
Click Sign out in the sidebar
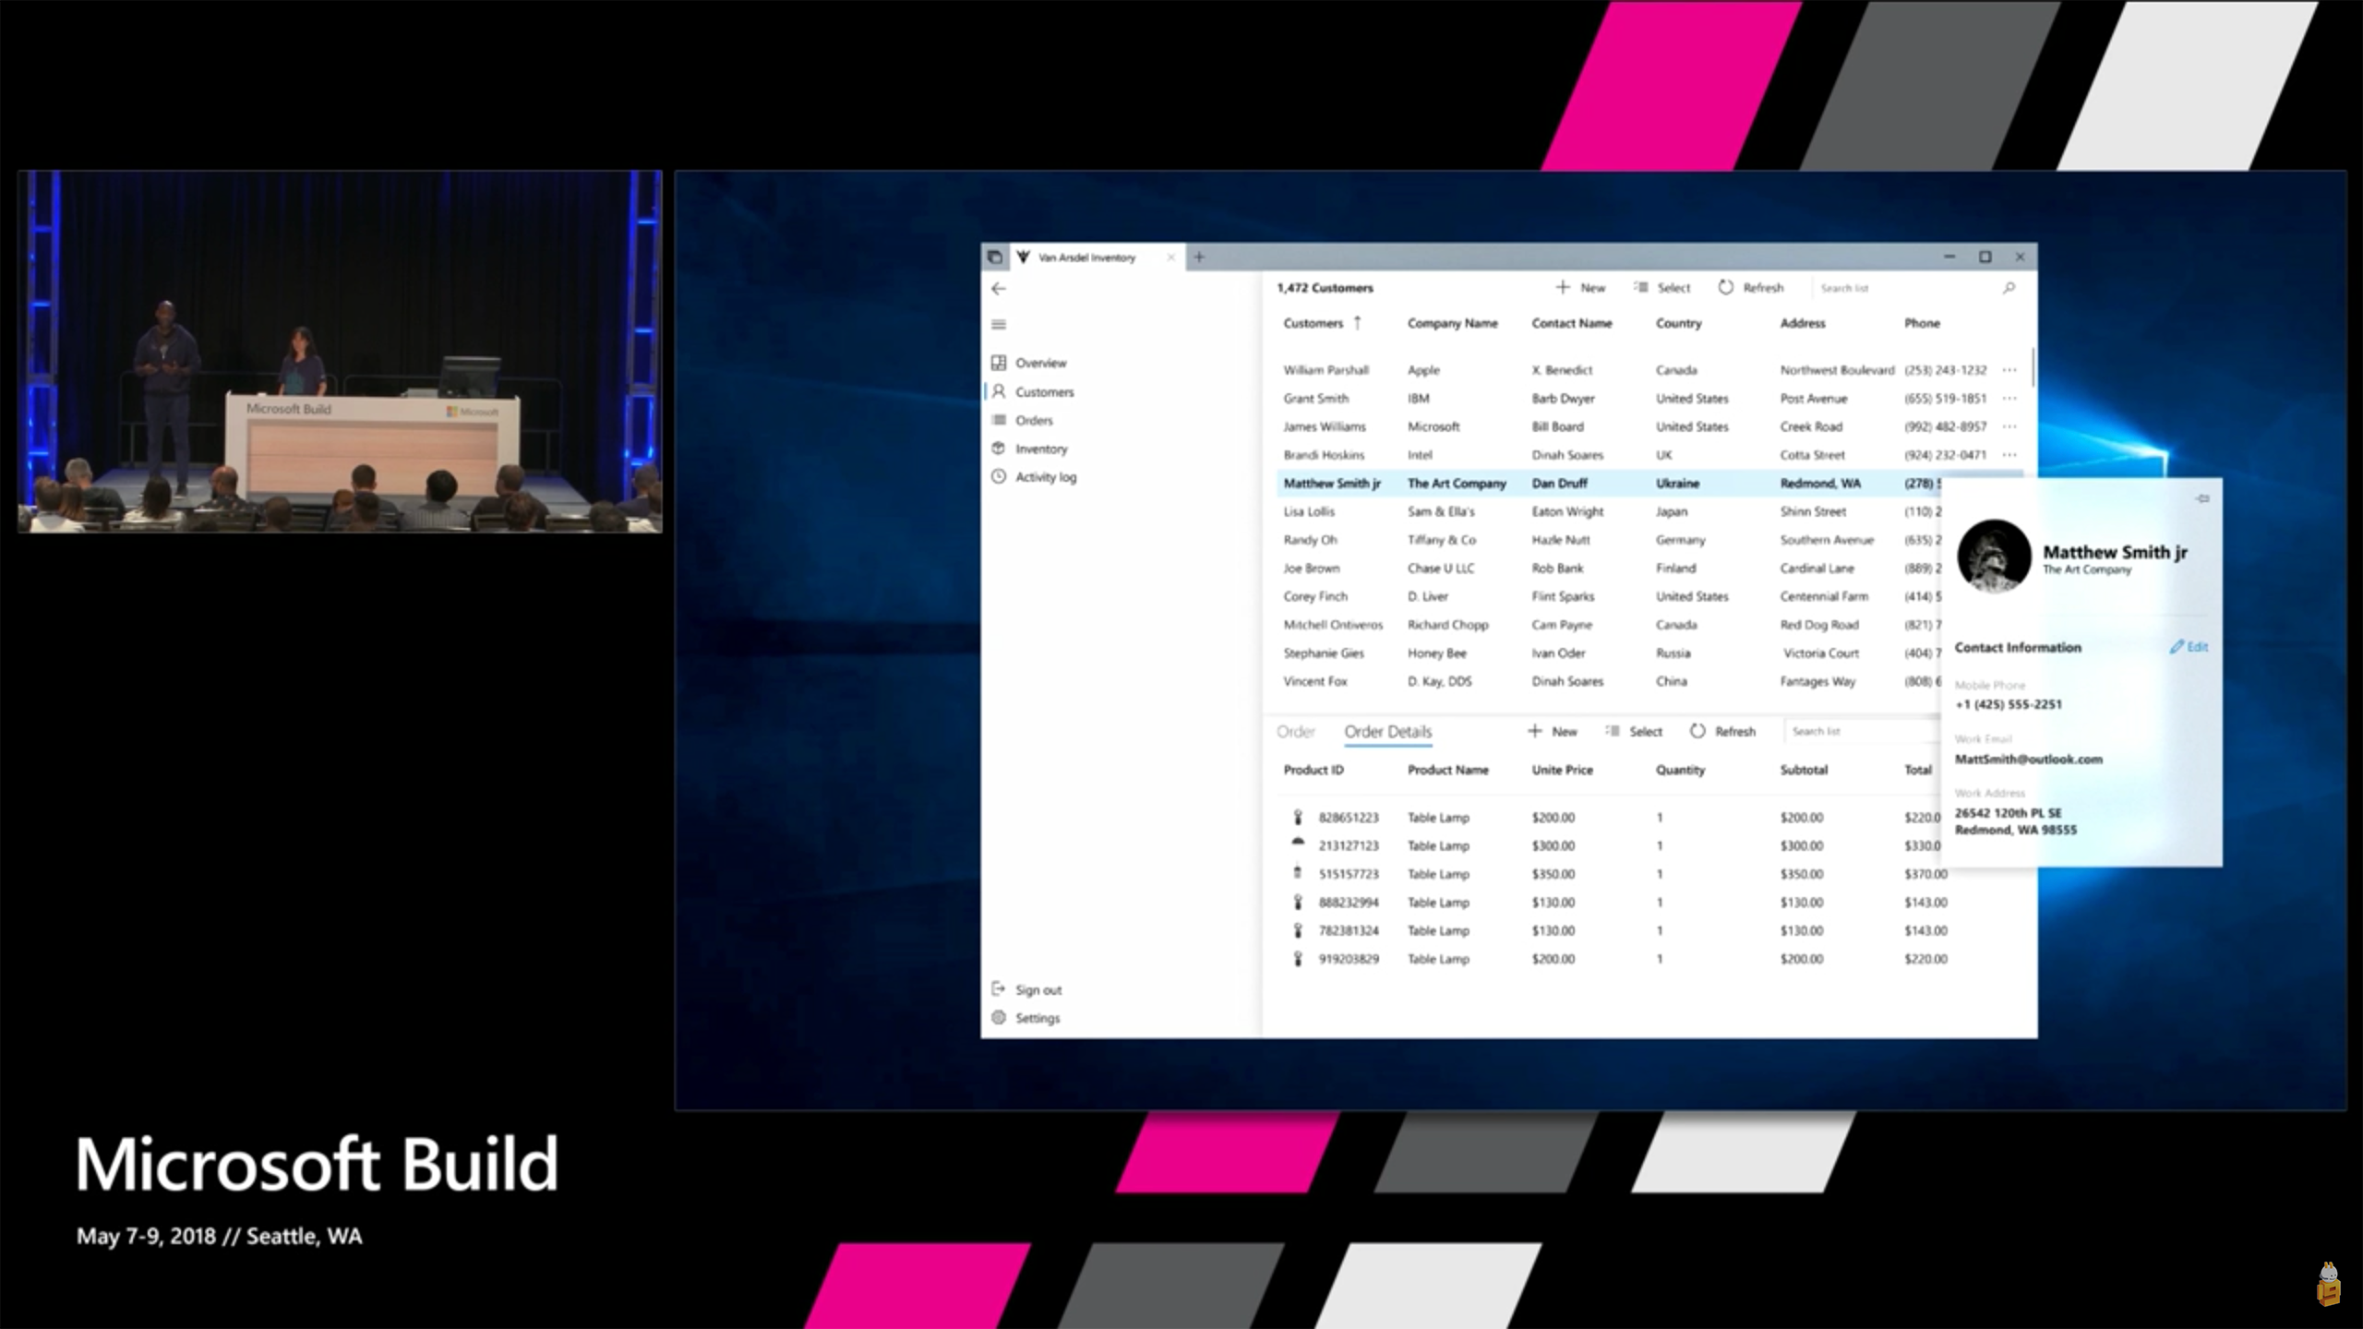pos(1038,990)
